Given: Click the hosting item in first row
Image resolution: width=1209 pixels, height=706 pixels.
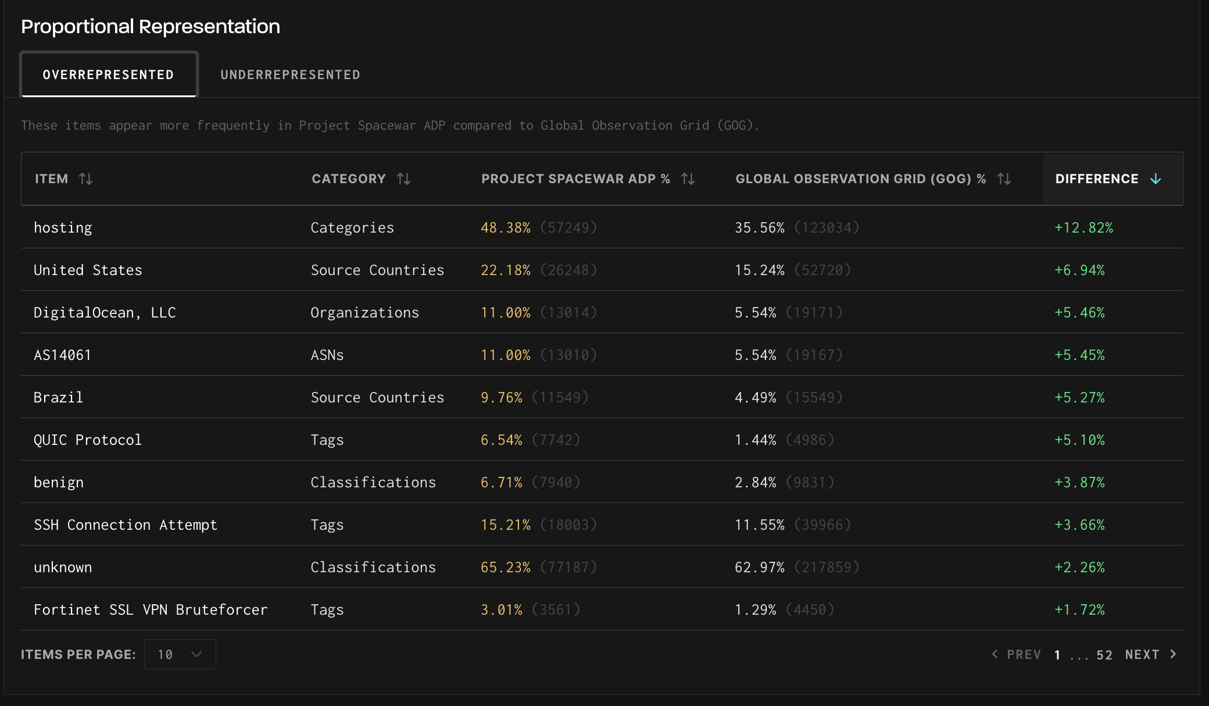Looking at the screenshot, I should point(63,227).
